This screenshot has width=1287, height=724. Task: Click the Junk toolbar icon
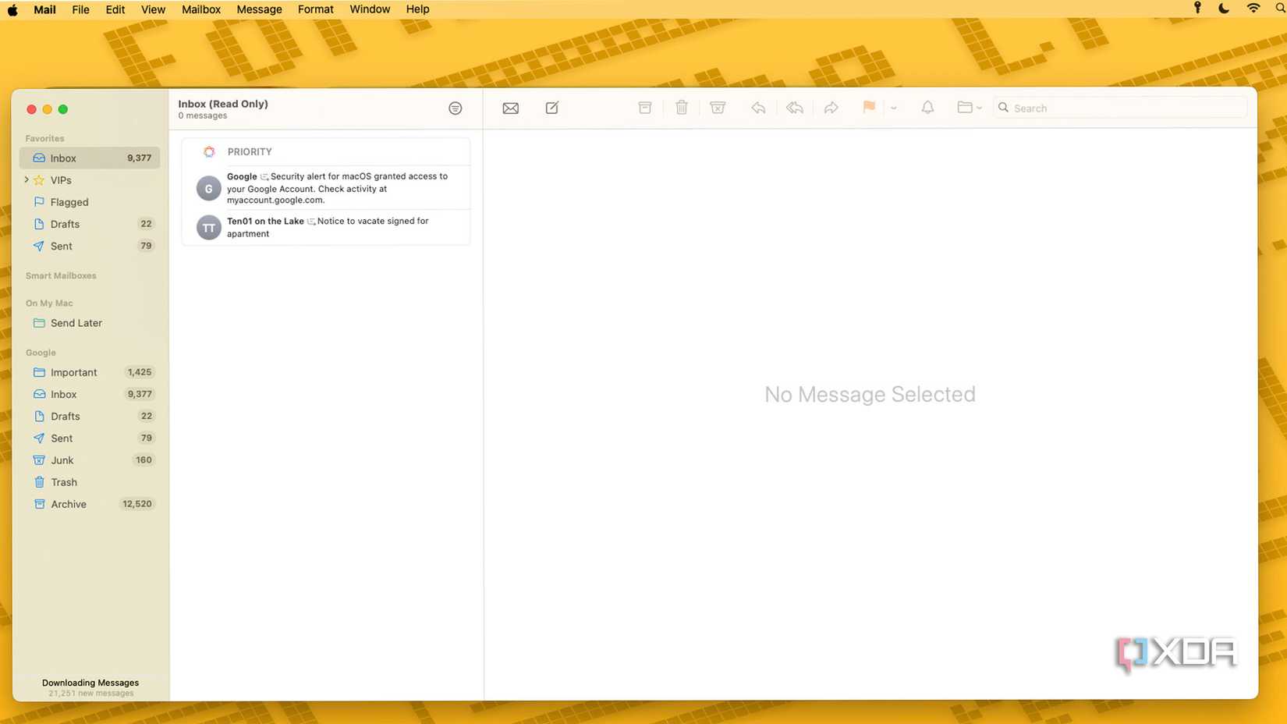[718, 108]
